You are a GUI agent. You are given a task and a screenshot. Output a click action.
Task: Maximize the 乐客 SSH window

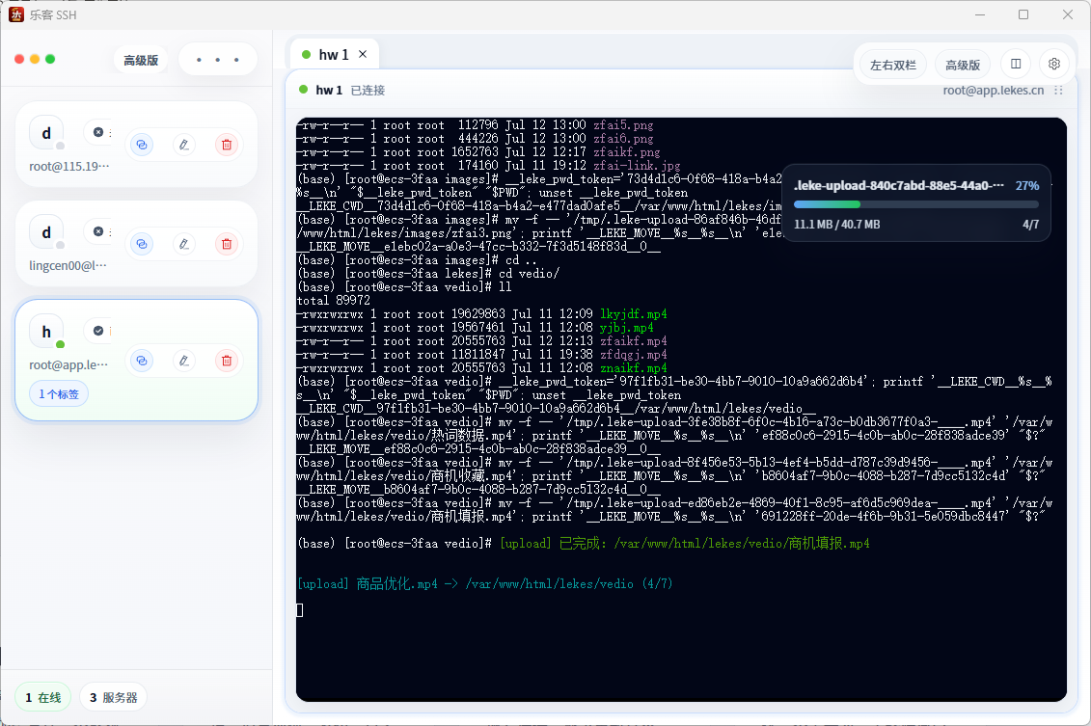(1023, 14)
